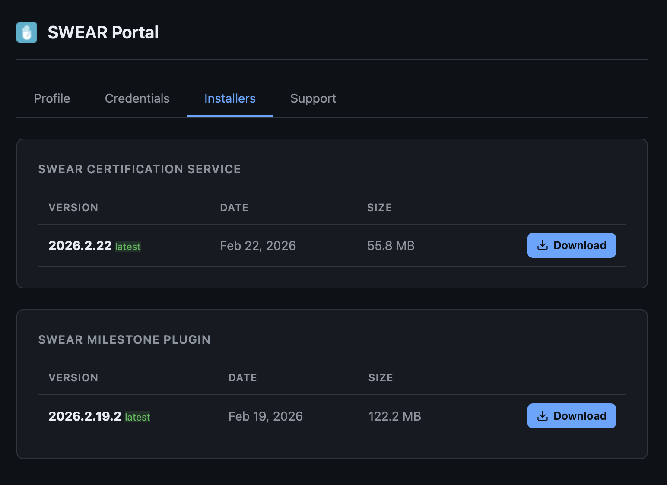Download Milestone Plugin version 2026.2.19.2

(x=571, y=416)
